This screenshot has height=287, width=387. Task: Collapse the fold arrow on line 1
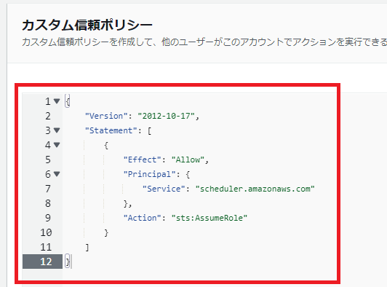[x=57, y=101]
